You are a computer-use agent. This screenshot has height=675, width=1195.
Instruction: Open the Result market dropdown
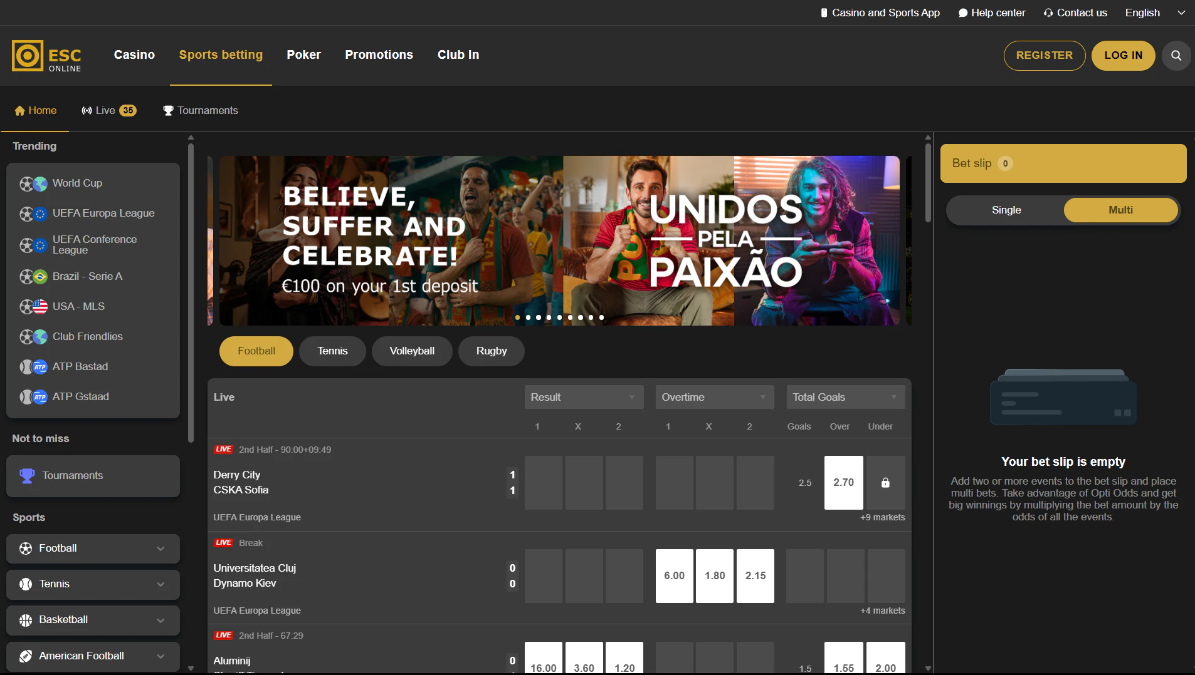584,398
